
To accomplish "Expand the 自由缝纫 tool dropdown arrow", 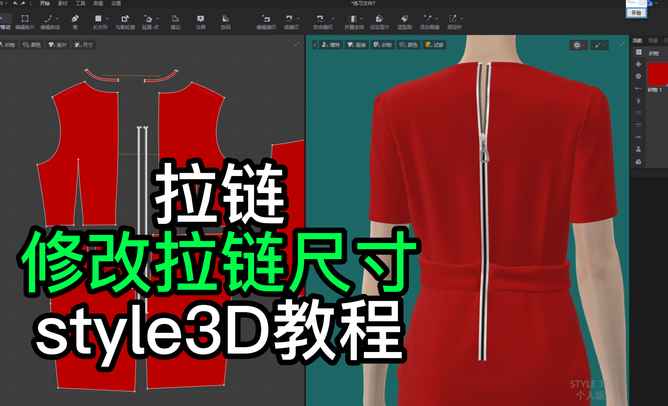I will click(x=333, y=18).
